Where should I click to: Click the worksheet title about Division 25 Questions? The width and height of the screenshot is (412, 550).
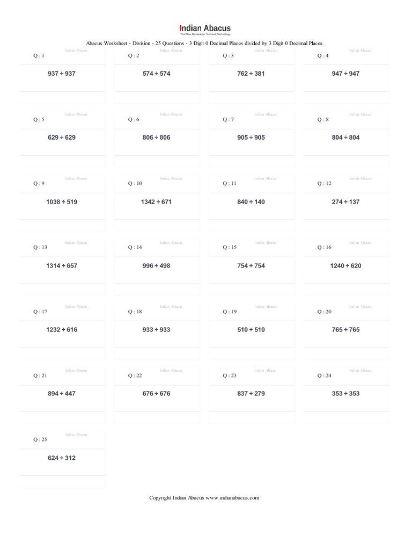coord(204,43)
